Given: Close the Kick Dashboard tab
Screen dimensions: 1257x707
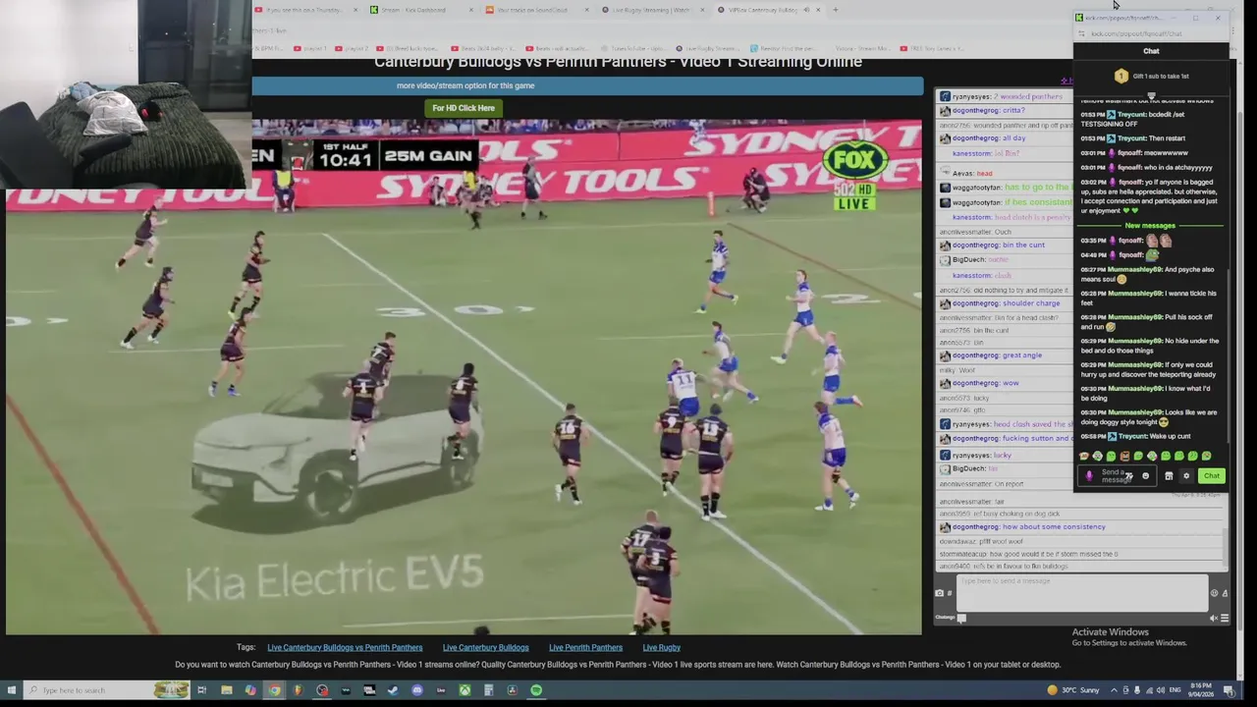Looking at the screenshot, I should coord(471,10).
